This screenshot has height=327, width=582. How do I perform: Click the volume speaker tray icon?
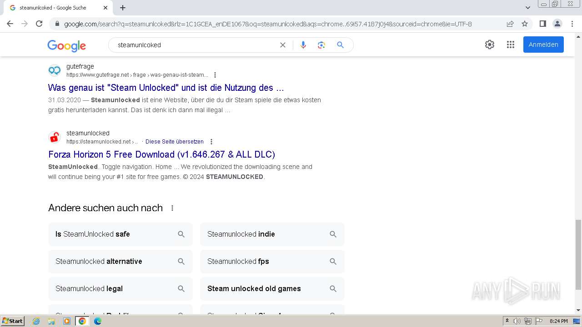(x=517, y=321)
